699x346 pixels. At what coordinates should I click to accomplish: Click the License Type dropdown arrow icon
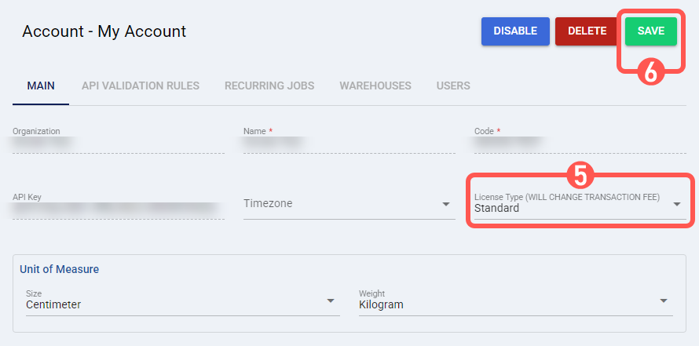(677, 204)
